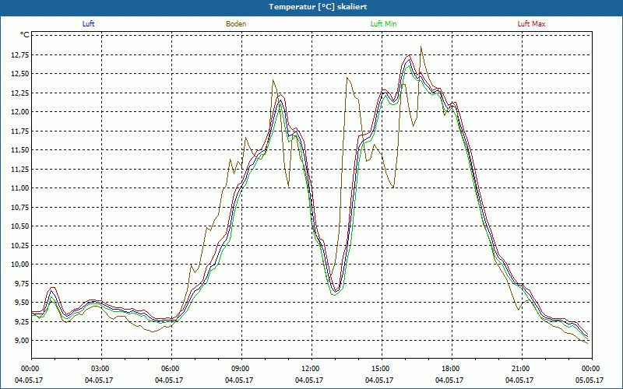This screenshot has height=389, width=623.
Task: Click the 11,25 y-axis value
Action: pyautogui.click(x=20, y=169)
